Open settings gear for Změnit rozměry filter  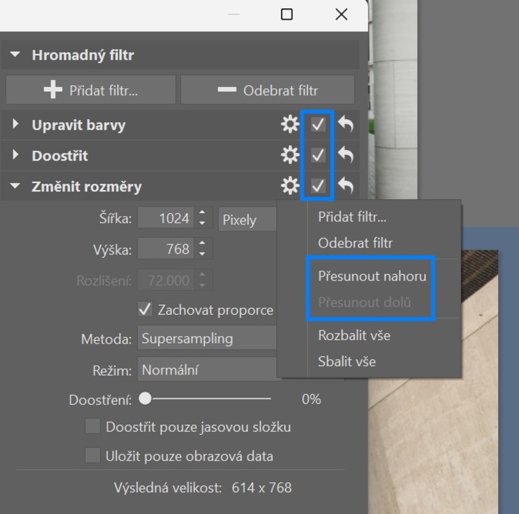pyautogui.click(x=290, y=185)
